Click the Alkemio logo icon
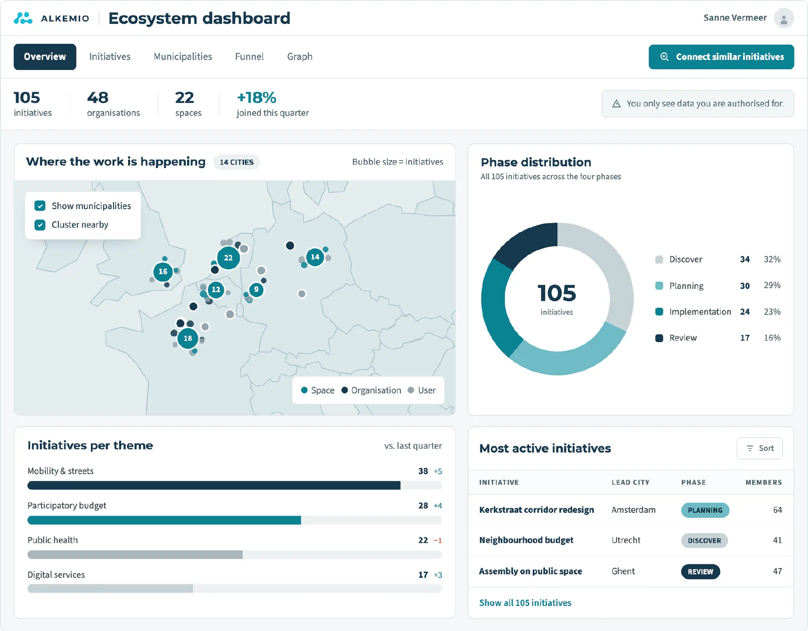This screenshot has height=631, width=808. point(23,18)
